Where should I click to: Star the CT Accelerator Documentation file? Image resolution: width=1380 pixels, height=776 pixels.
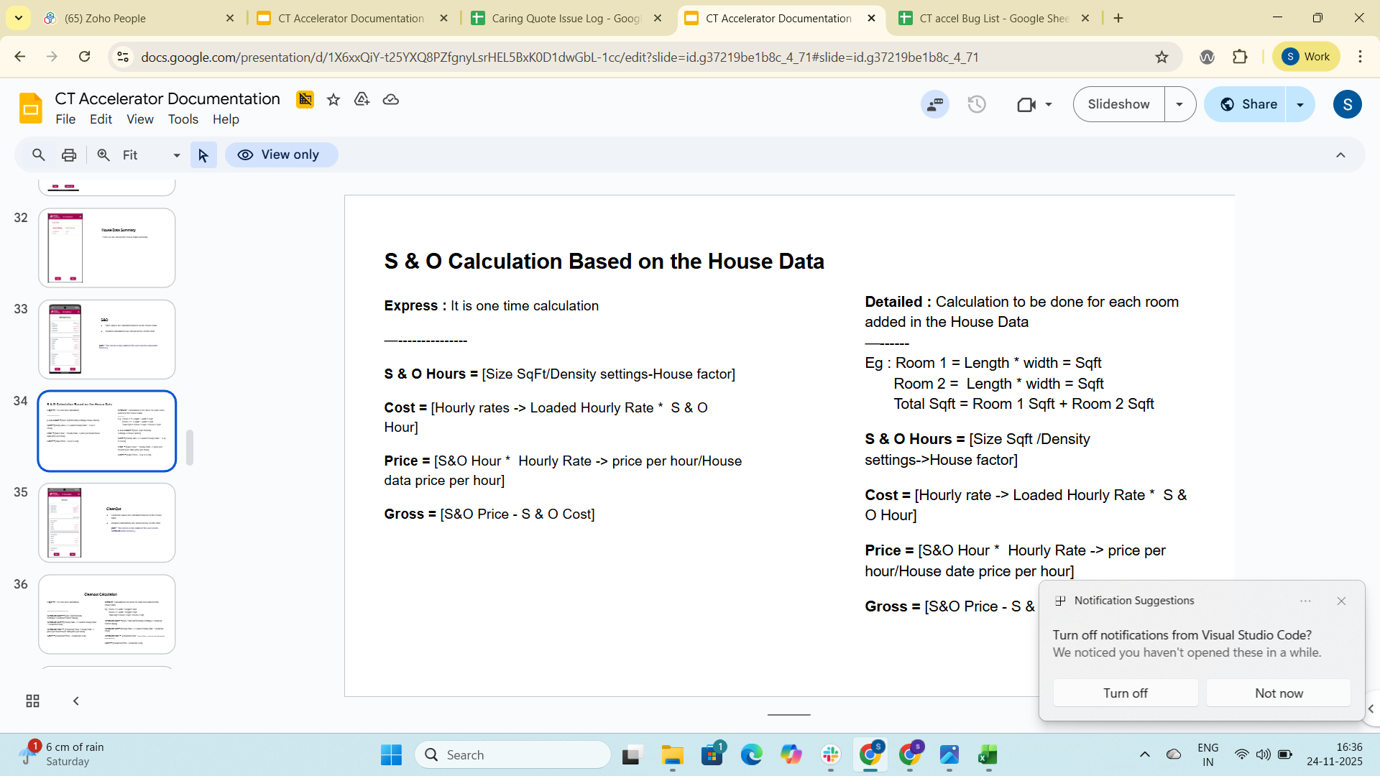pos(333,100)
